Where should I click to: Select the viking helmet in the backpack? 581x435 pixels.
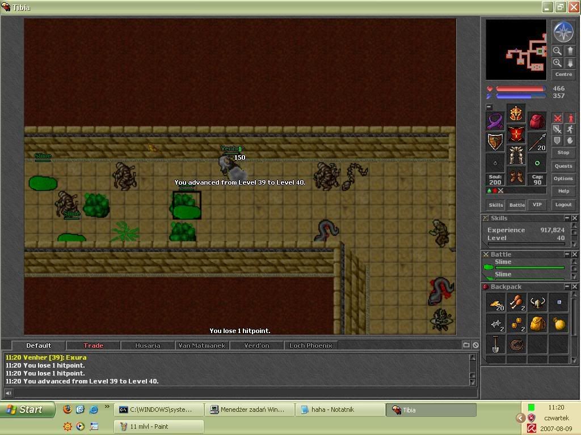tap(538, 303)
